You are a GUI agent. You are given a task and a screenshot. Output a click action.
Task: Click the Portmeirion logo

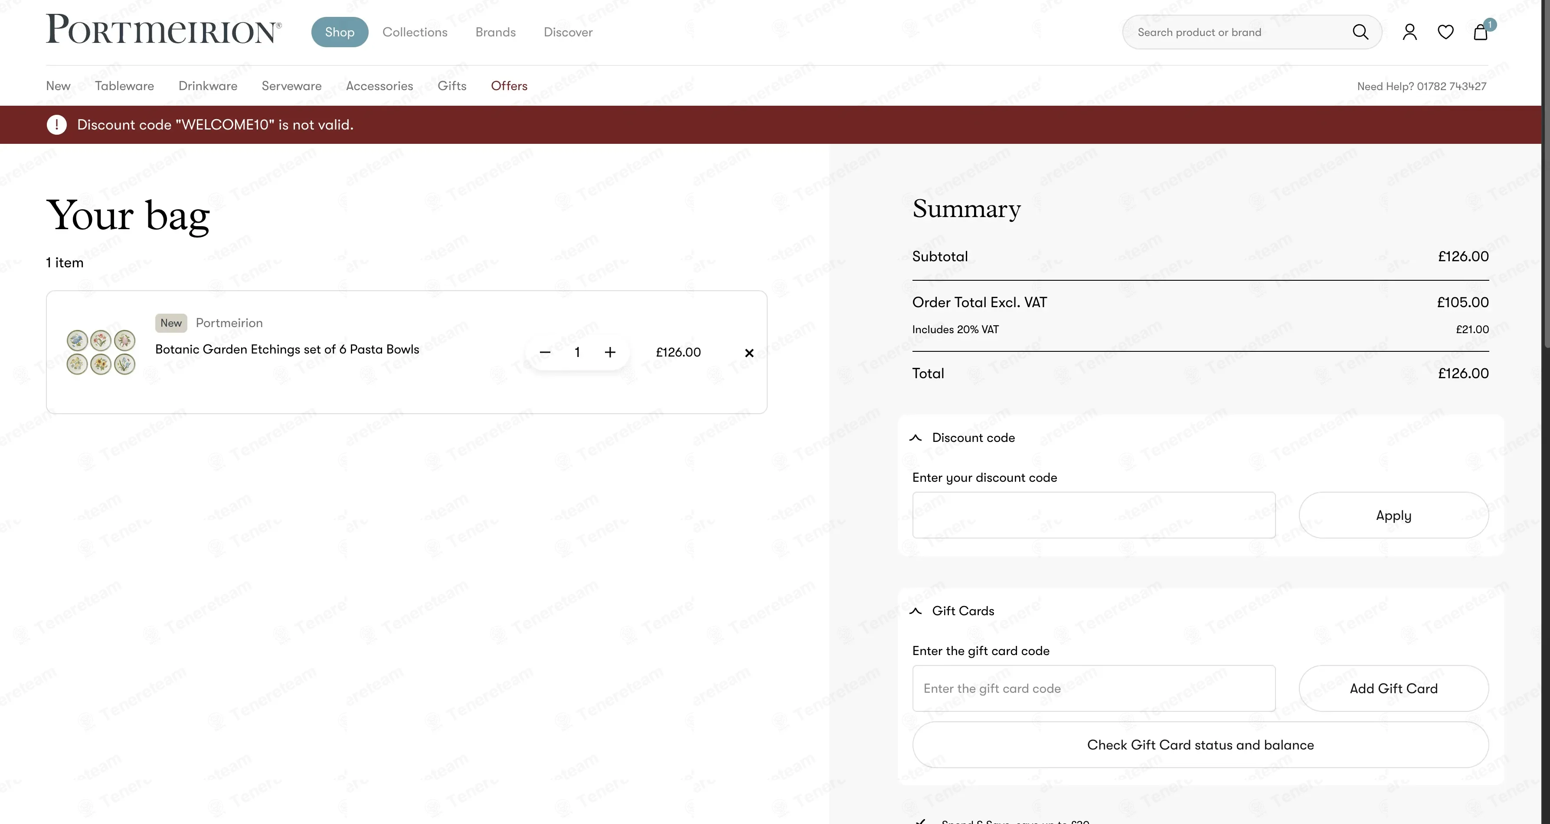pos(164,29)
